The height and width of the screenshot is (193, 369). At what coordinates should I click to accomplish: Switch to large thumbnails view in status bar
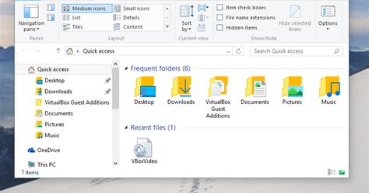click(x=342, y=172)
